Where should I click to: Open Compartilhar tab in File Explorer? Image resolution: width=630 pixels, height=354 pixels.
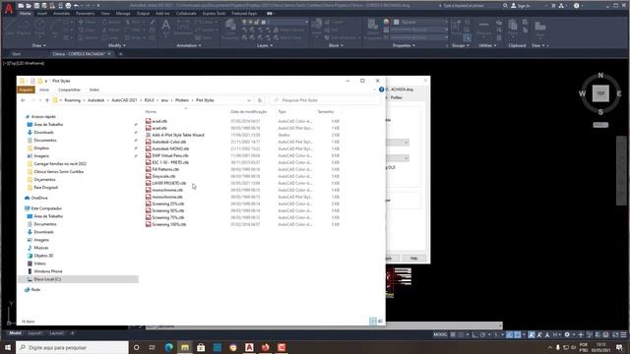click(x=69, y=89)
